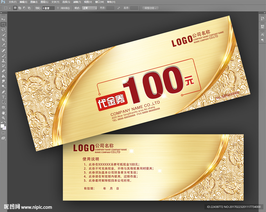Select the Horizontal Type tool
The height and width of the screenshot is (212, 266).
point(3,97)
